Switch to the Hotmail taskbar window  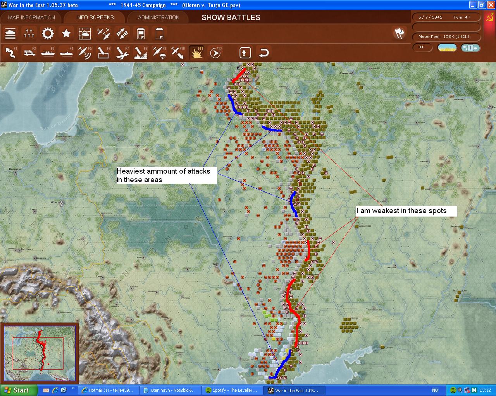[107, 390]
